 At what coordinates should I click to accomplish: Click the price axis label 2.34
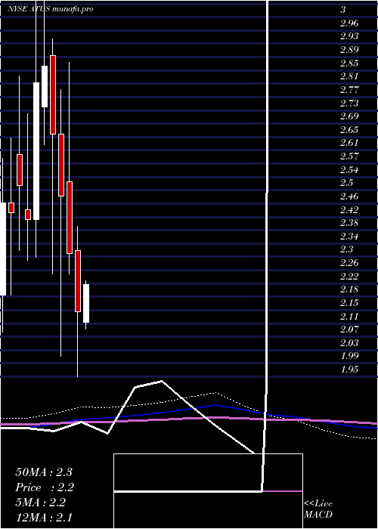[349, 237]
